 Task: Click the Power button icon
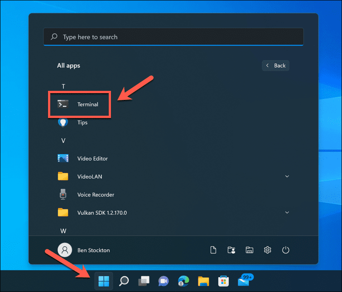(x=285, y=250)
